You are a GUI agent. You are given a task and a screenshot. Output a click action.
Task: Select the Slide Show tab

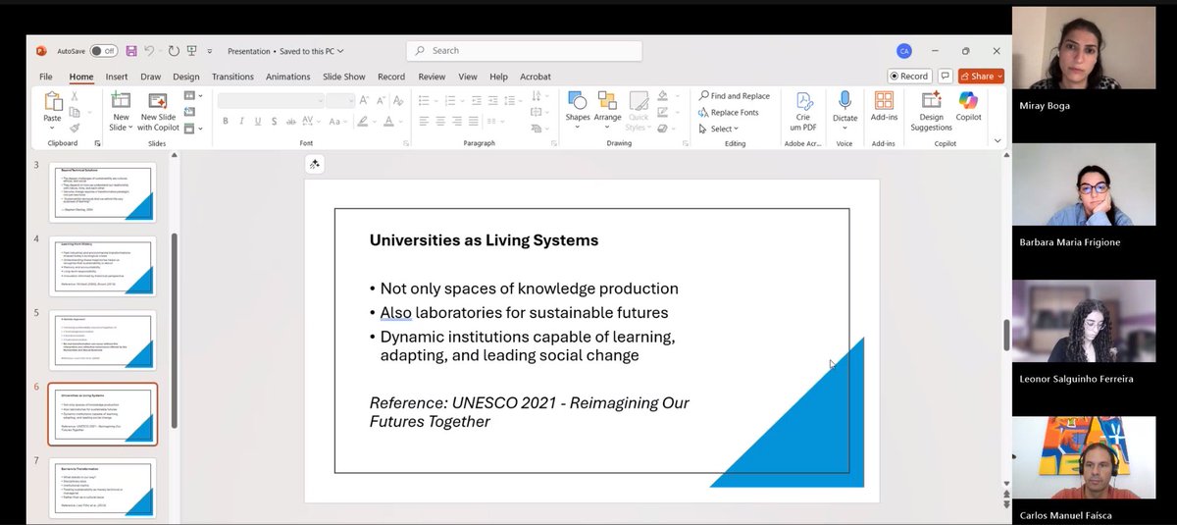click(344, 77)
